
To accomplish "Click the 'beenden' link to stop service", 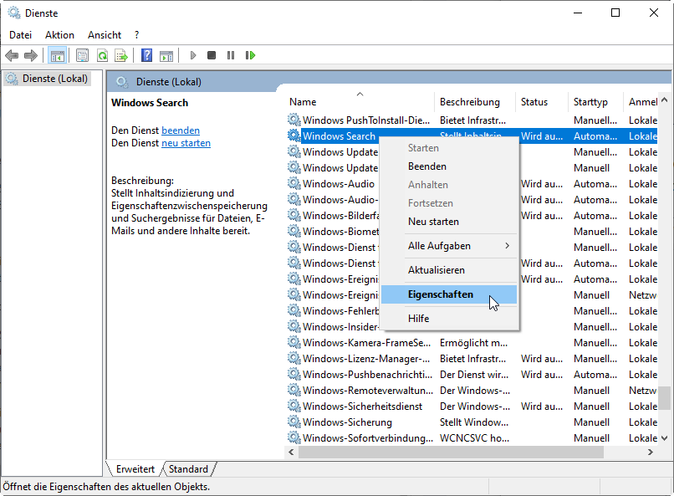I will (x=181, y=130).
